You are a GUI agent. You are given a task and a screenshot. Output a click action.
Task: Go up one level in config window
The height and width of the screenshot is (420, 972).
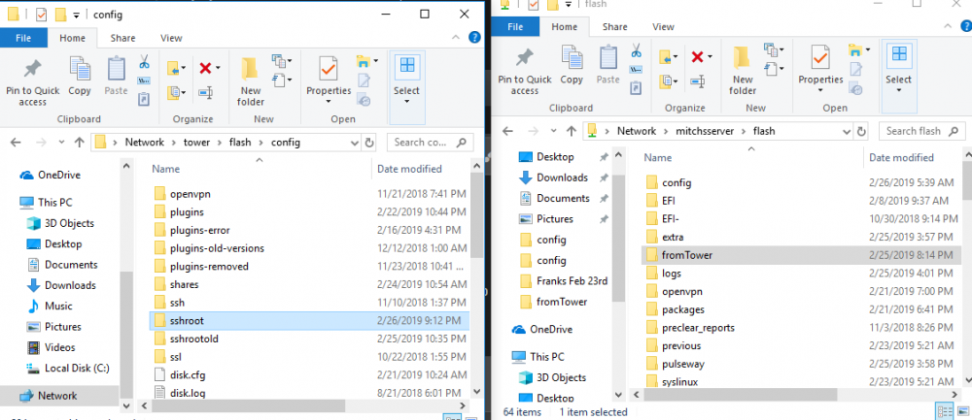pos(79,143)
